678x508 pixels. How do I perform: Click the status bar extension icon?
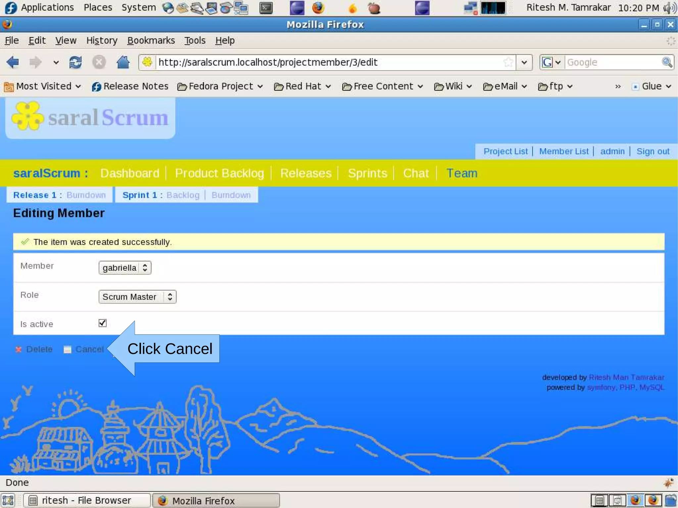coord(669,483)
